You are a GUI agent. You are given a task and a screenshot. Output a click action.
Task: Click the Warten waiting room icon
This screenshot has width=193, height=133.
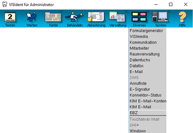point(31,17)
